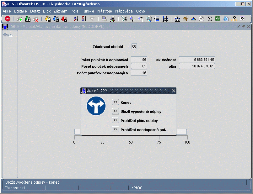253x194 pixels.
Task: Click the blue execute query icon
Action: pyautogui.click(x=56, y=19)
